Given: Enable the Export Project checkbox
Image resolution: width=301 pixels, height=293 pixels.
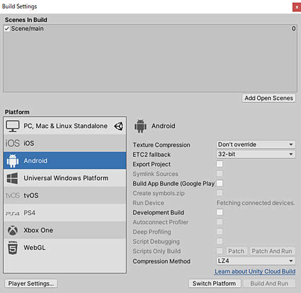Looking at the screenshot, I should coord(220,164).
